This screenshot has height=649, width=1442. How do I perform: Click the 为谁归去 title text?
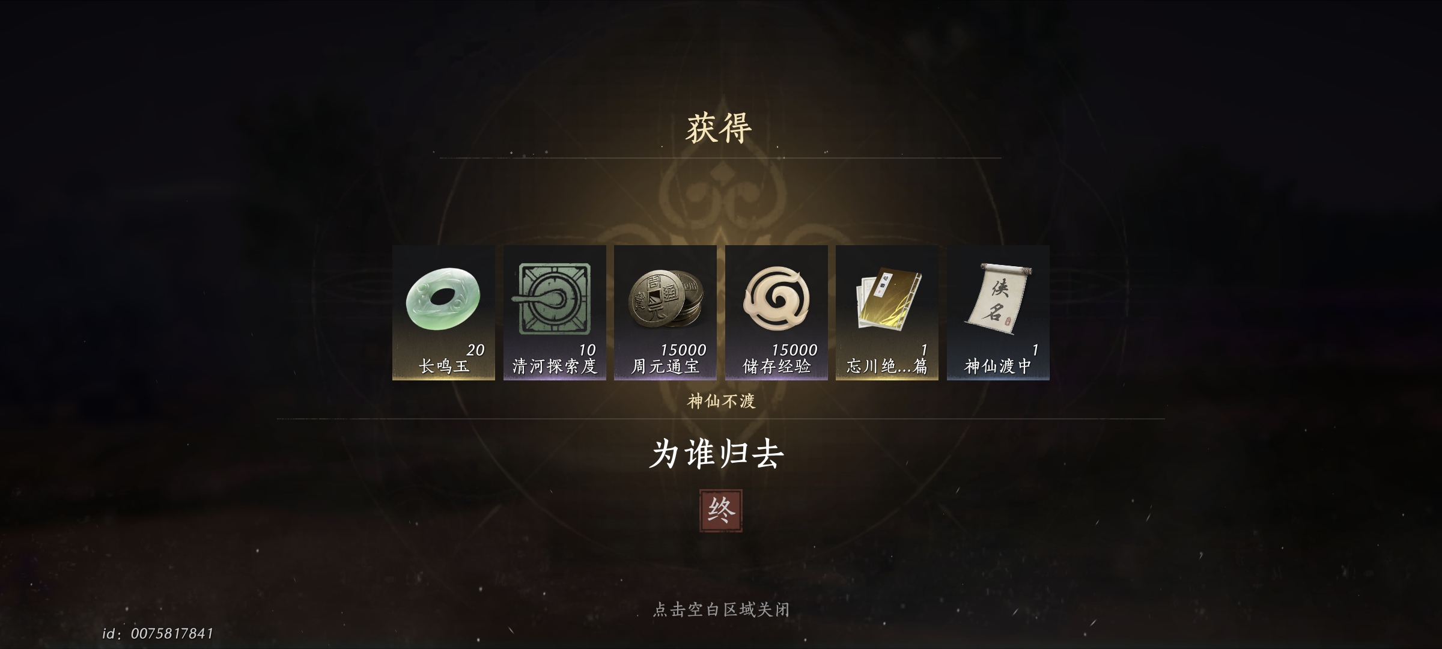coord(717,454)
